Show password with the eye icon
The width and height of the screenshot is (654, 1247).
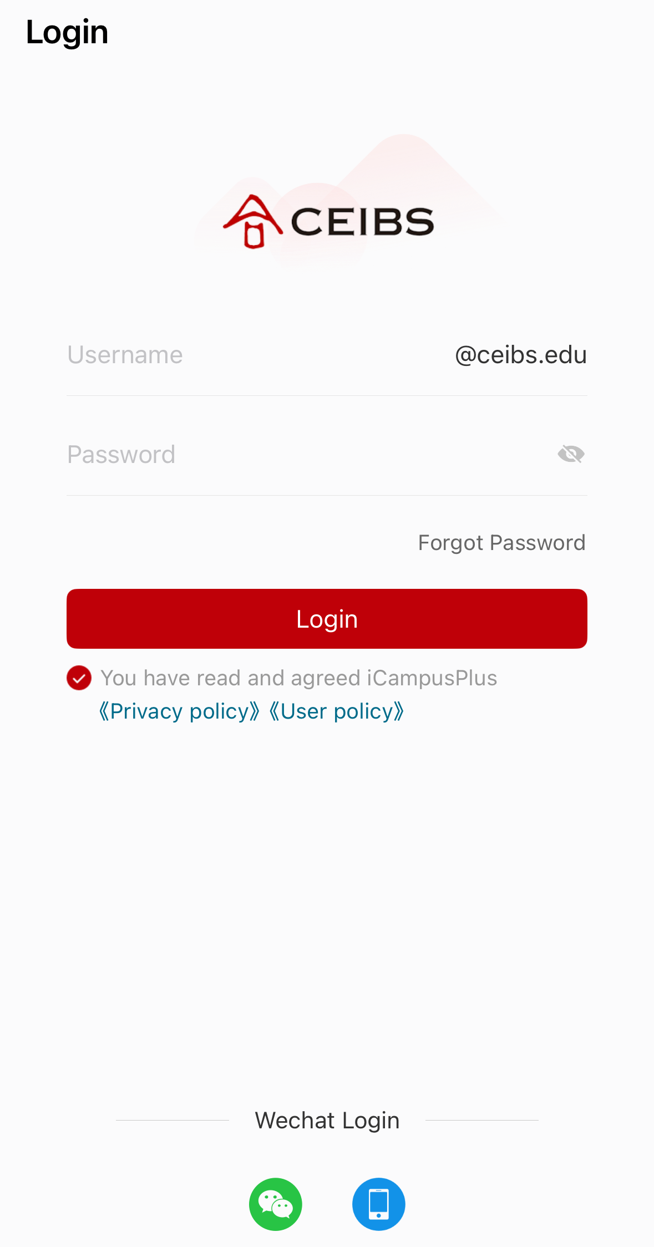point(571,454)
